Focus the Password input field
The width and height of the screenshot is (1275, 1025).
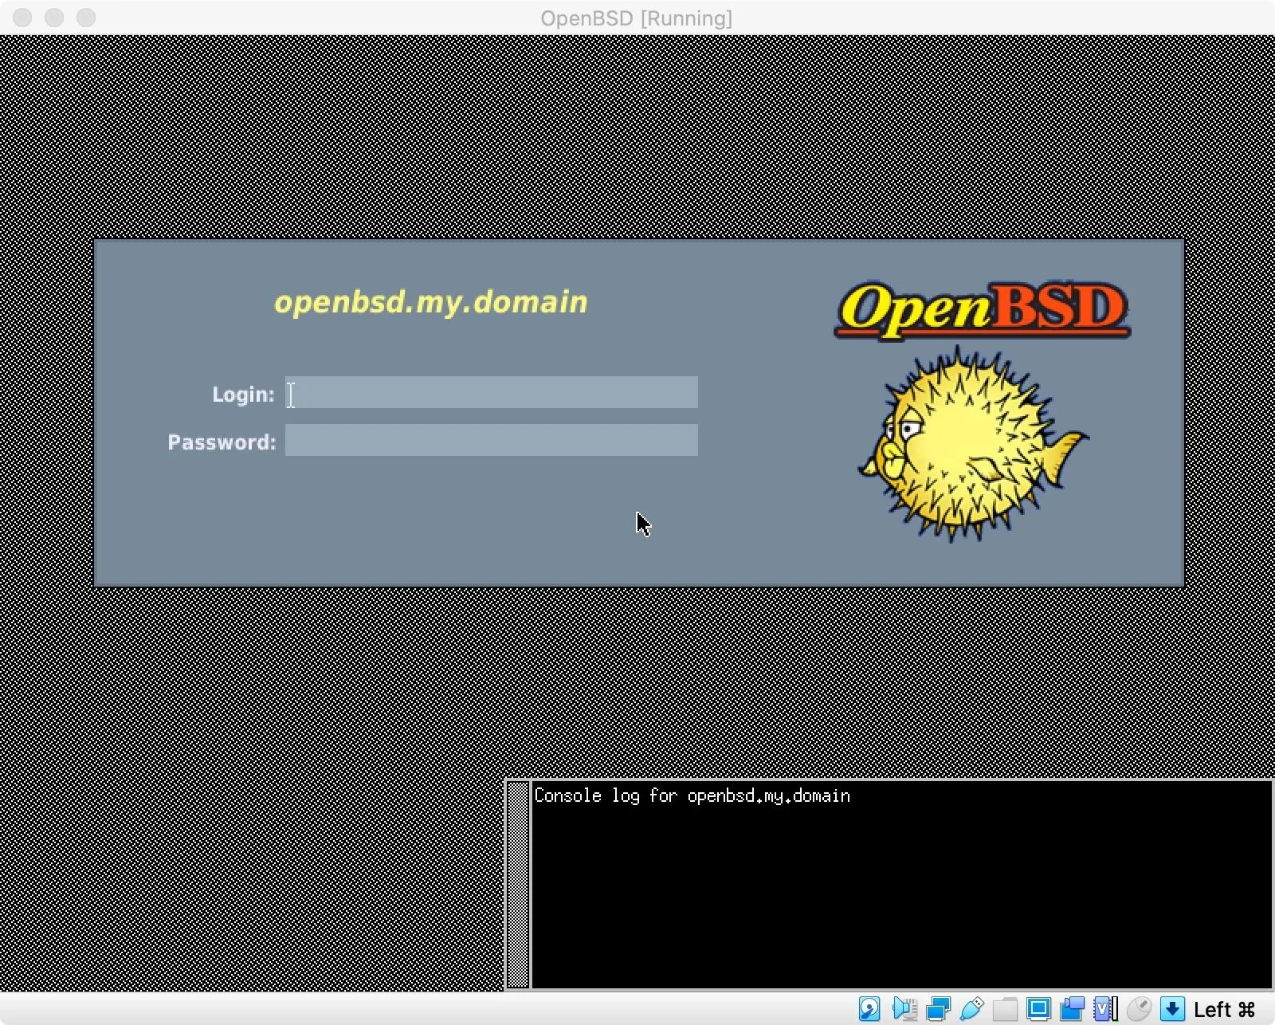[492, 440]
